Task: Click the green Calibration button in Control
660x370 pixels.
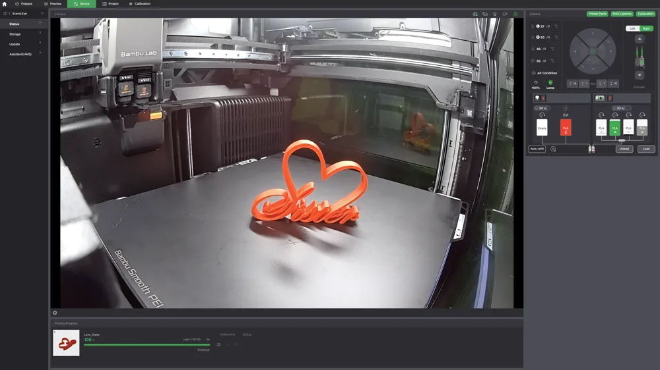Action: pos(645,14)
